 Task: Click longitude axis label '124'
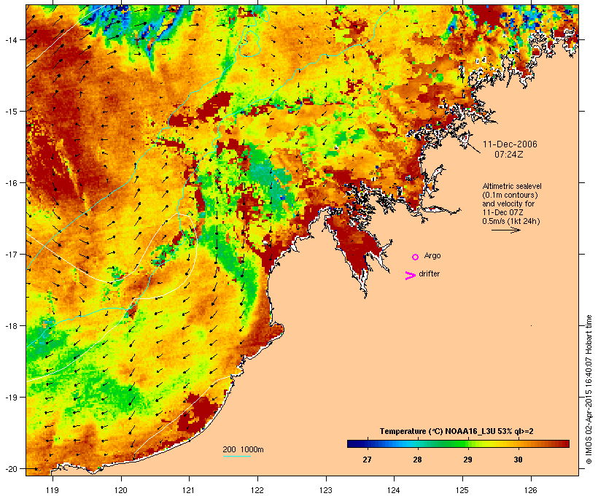tap(394, 490)
